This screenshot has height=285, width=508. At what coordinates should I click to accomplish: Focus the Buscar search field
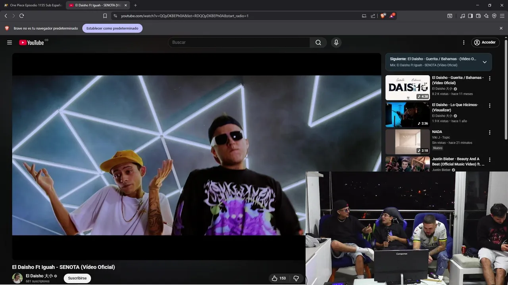click(239, 42)
